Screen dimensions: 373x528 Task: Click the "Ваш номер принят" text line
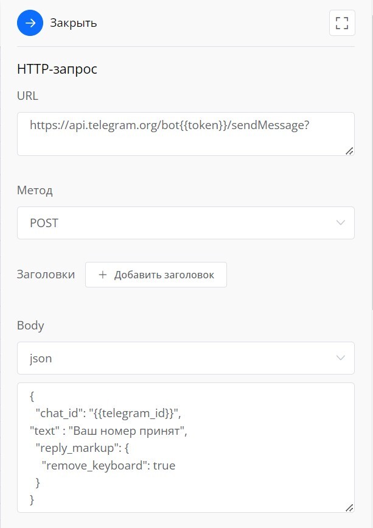[x=110, y=431]
